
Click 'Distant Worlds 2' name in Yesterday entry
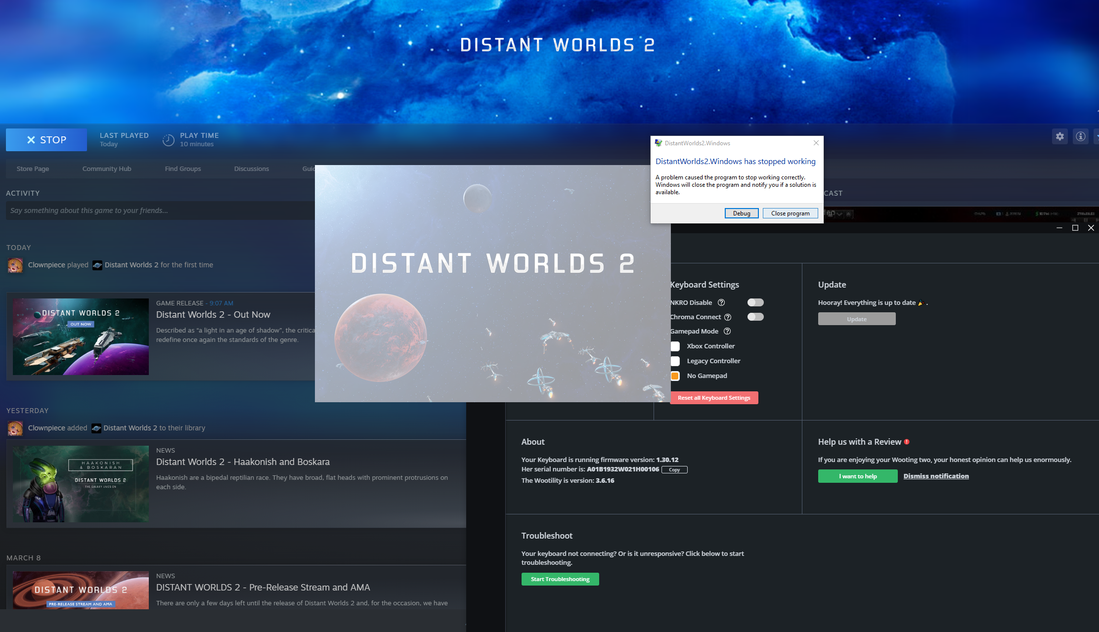click(x=130, y=428)
